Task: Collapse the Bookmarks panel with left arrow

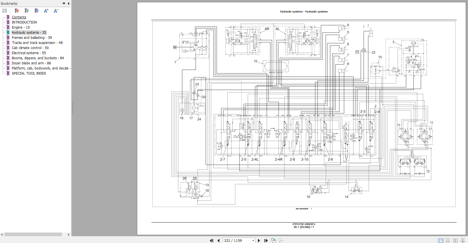Action: point(69,3)
